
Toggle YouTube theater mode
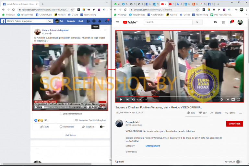233,99
